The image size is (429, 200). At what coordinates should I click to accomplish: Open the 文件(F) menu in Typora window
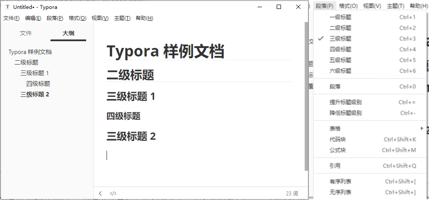tap(11, 18)
